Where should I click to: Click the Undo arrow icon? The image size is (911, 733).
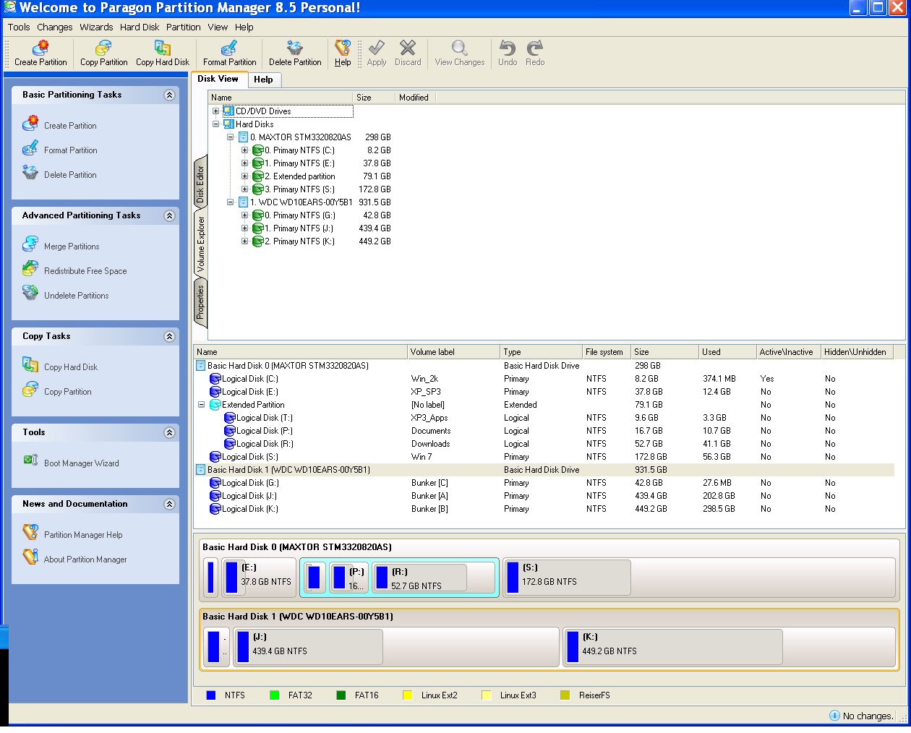pos(508,48)
